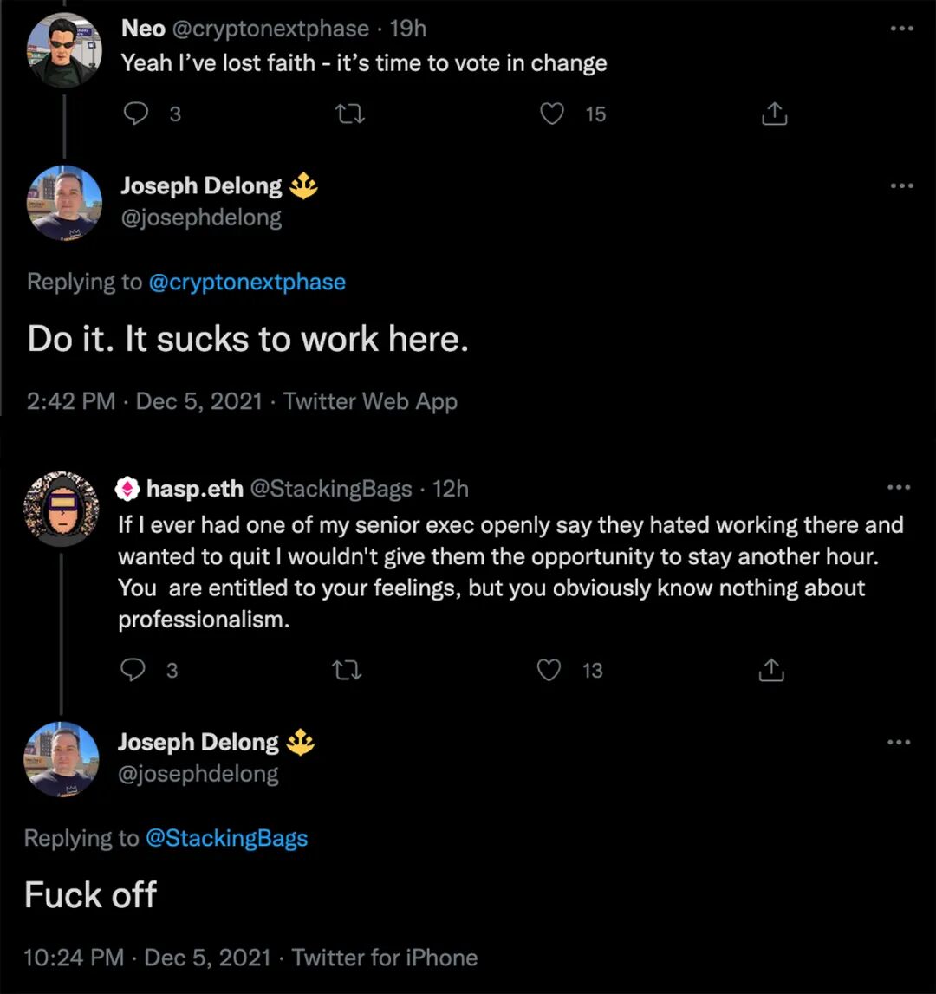Open hasp.eth display name profile link
The height and width of the screenshot is (994, 936).
point(195,489)
